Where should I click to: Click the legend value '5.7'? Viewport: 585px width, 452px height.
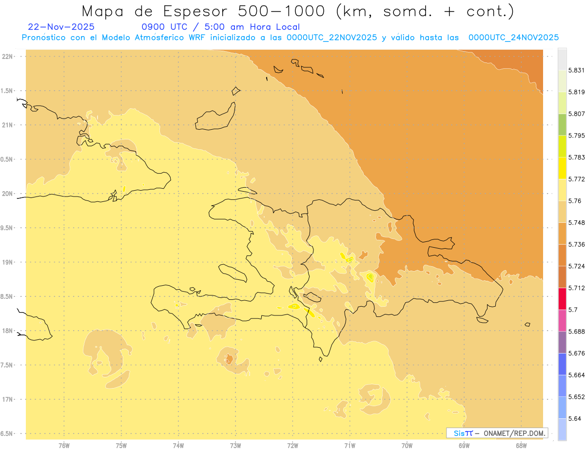[x=573, y=310]
